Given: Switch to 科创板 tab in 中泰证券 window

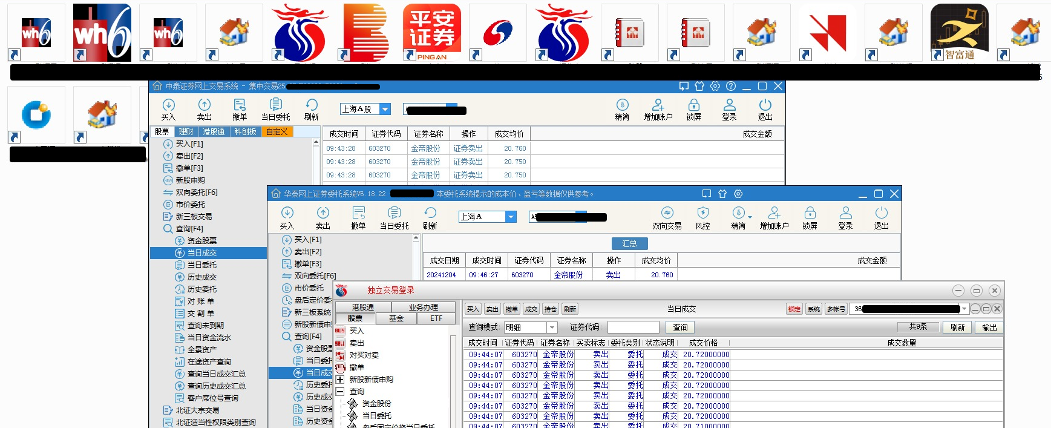Looking at the screenshot, I should [246, 131].
